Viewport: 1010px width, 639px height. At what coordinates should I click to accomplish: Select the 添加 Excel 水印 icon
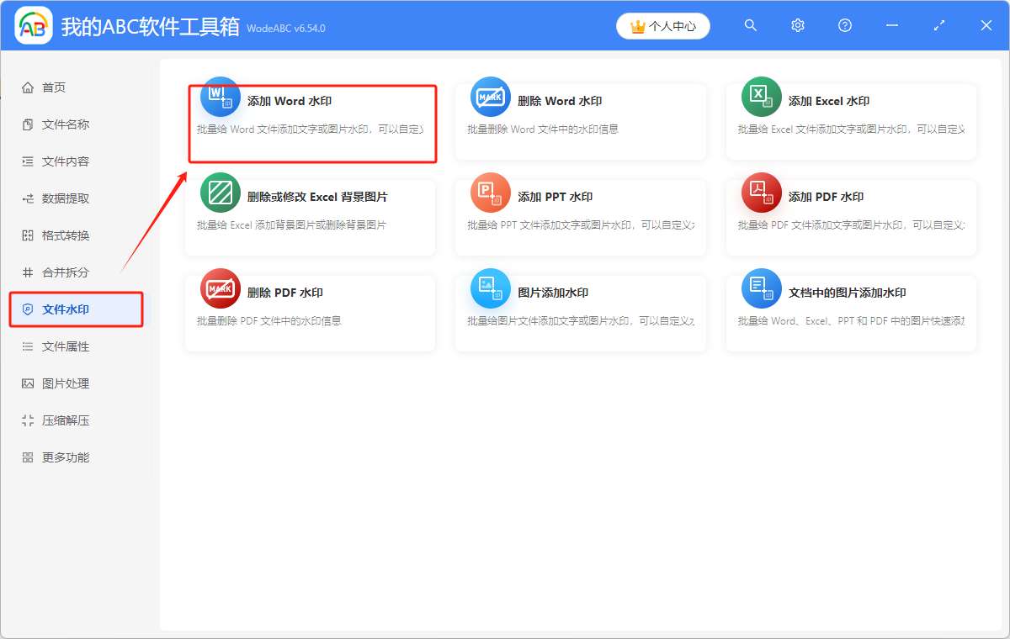click(761, 97)
